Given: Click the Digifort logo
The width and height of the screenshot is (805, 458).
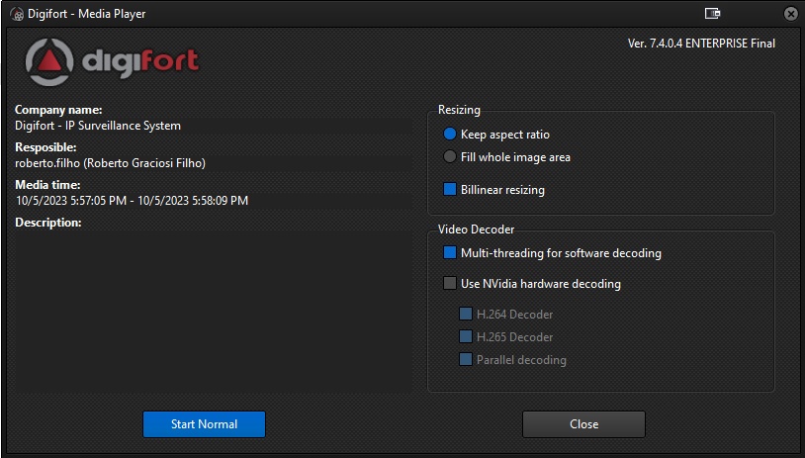Looking at the screenshot, I should coord(112,62).
